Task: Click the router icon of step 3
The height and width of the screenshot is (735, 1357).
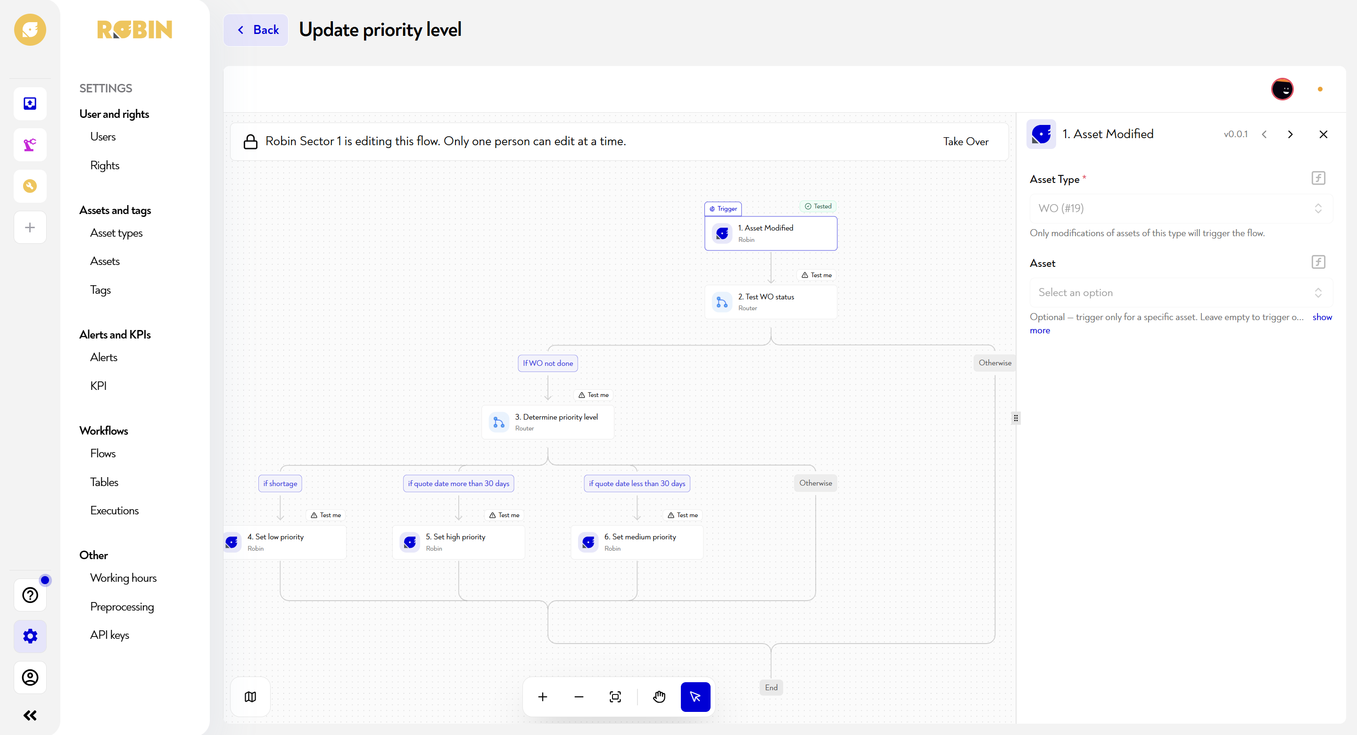Action: [x=499, y=422]
